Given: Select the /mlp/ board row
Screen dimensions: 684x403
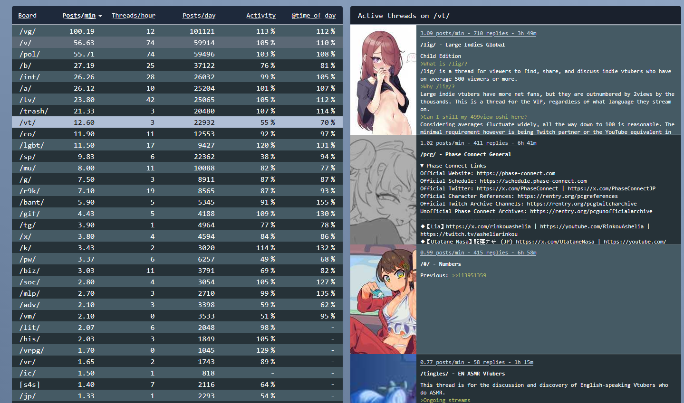Looking at the screenshot, I should (x=177, y=293).
